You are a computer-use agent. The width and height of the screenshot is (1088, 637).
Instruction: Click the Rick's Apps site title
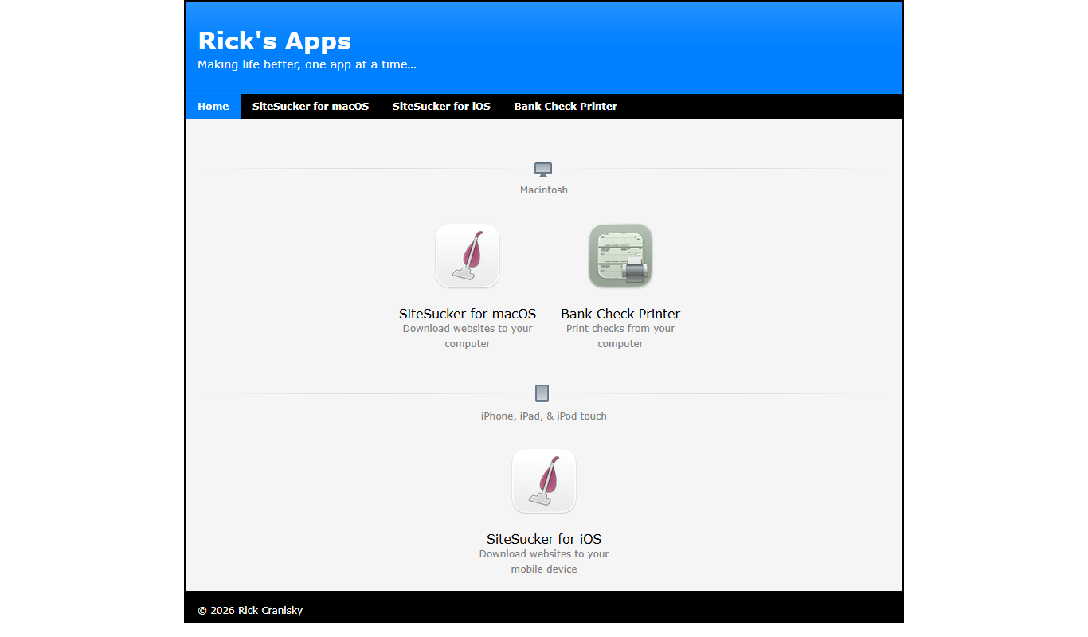[274, 41]
